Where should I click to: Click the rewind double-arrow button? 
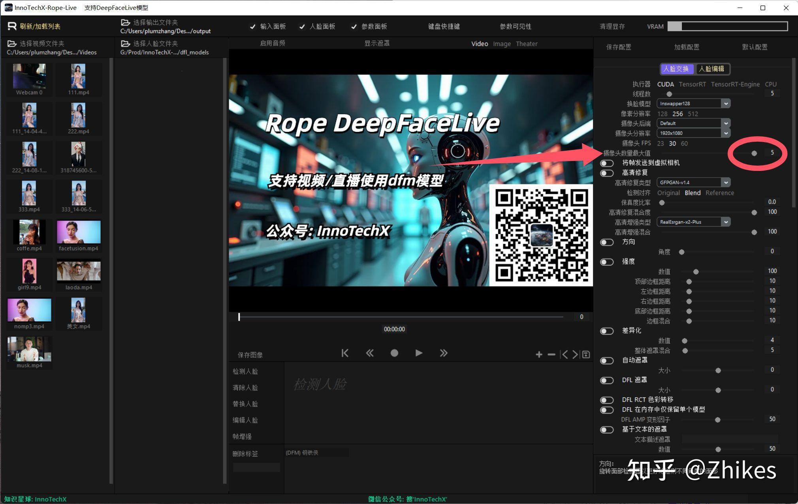tap(370, 353)
